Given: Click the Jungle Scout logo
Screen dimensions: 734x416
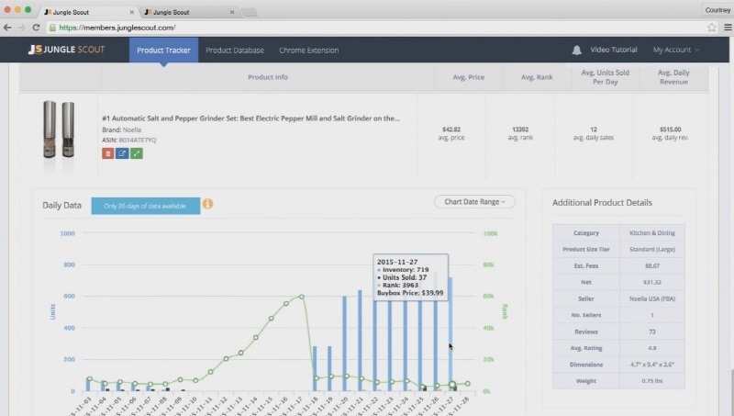Looking at the screenshot, I should tap(66, 50).
